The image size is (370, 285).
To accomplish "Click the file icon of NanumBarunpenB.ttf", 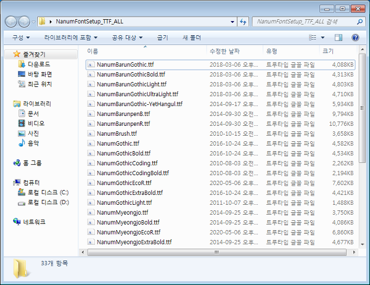I will coord(91,114).
